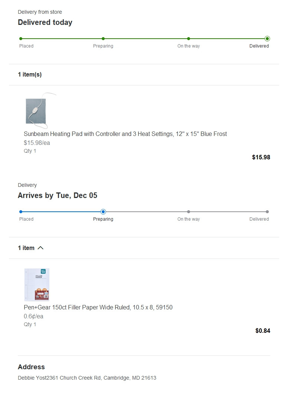The image size is (297, 406).
Task: Open the Pen+Gear Filler Paper product thumbnail
Action: [x=37, y=285]
